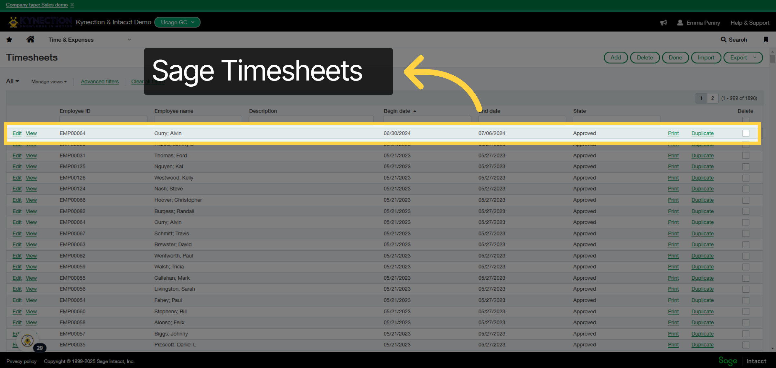Open the All views dropdown
Image resolution: width=776 pixels, height=368 pixels.
tap(13, 81)
